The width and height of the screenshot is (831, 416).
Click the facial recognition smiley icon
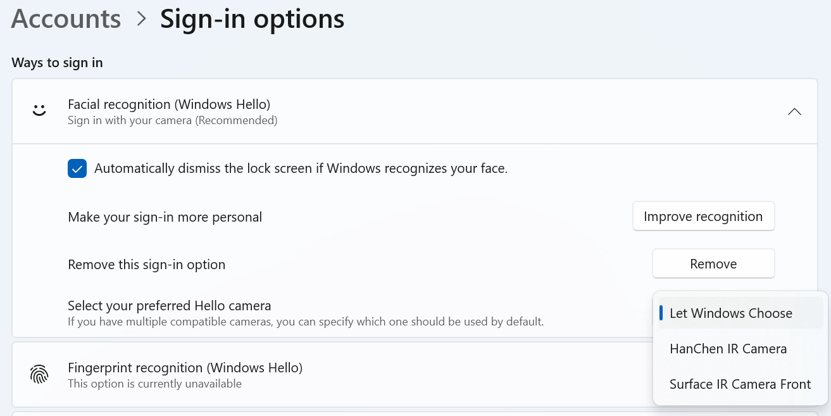point(39,110)
